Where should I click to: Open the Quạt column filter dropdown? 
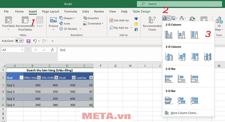pos(74,77)
